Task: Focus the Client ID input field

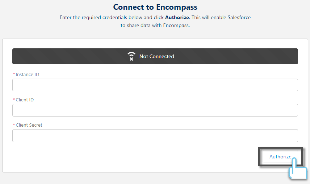Action: tap(155, 110)
